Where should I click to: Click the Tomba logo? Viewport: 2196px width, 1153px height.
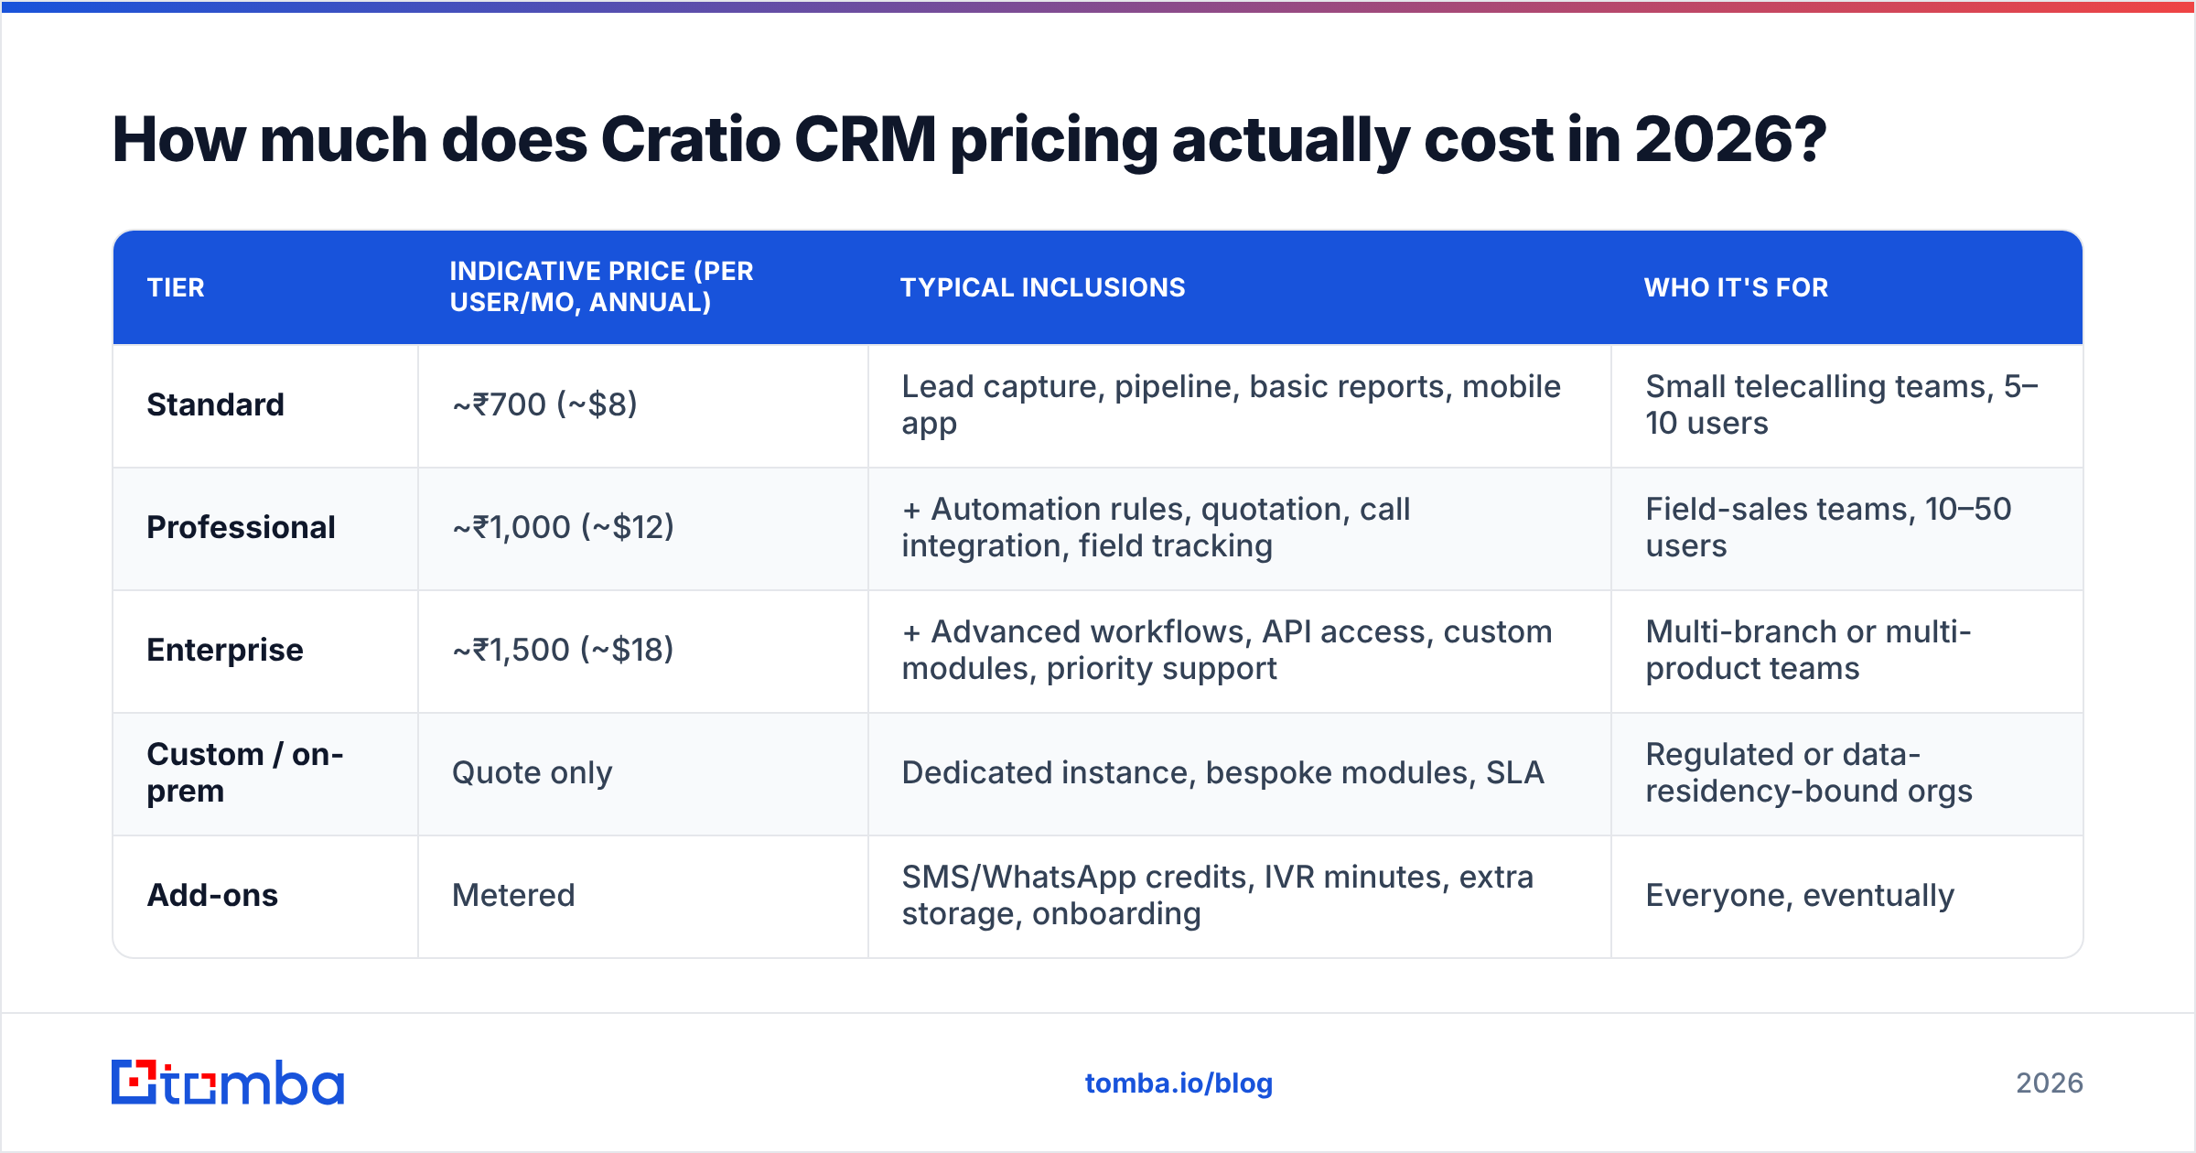pyautogui.click(x=228, y=1083)
